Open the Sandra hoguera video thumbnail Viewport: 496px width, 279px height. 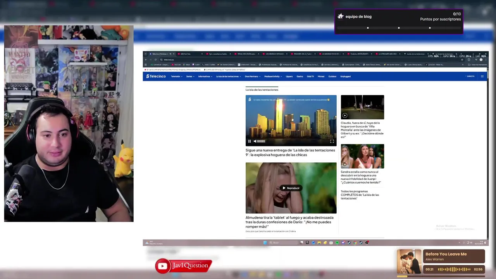click(362, 156)
